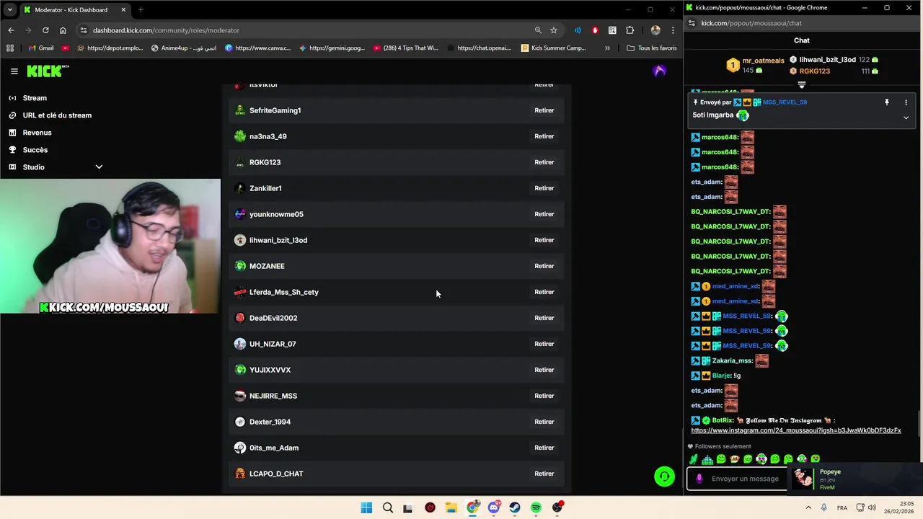Select the username YUJIXXVVX
The height and width of the screenshot is (519, 923).
pyautogui.click(x=270, y=370)
